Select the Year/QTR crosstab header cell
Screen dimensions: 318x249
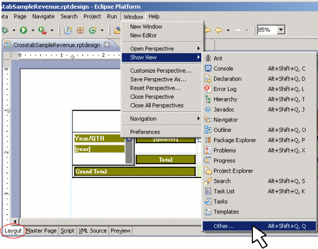tap(100, 139)
